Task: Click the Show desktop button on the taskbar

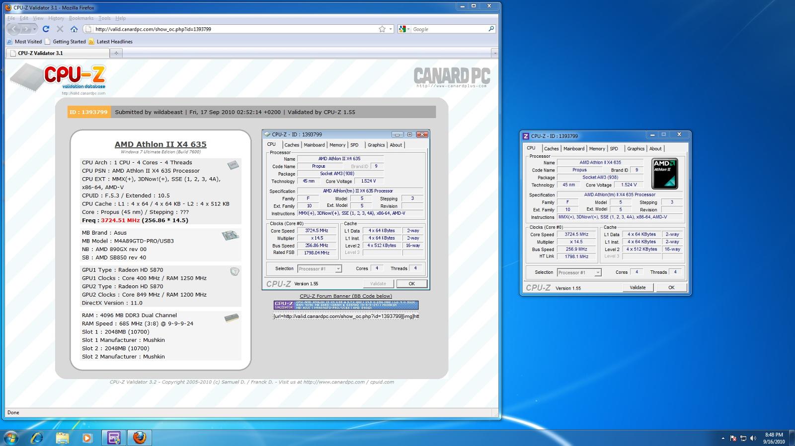Action: point(792,438)
